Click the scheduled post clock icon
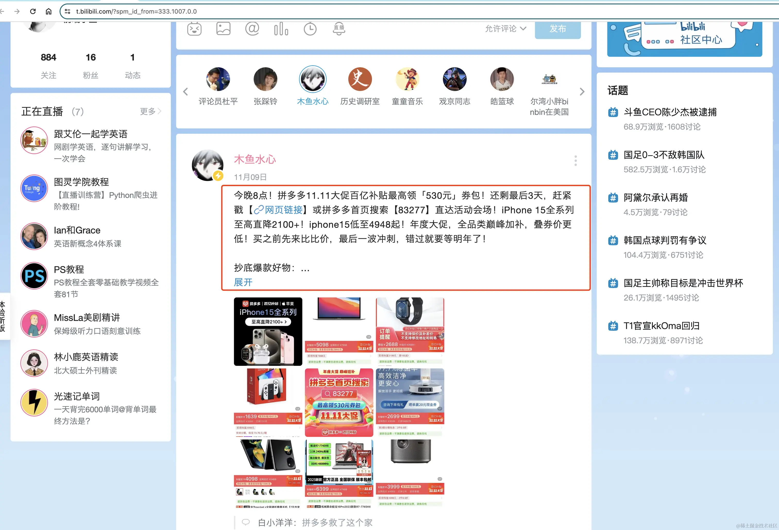This screenshot has width=779, height=530. click(310, 29)
